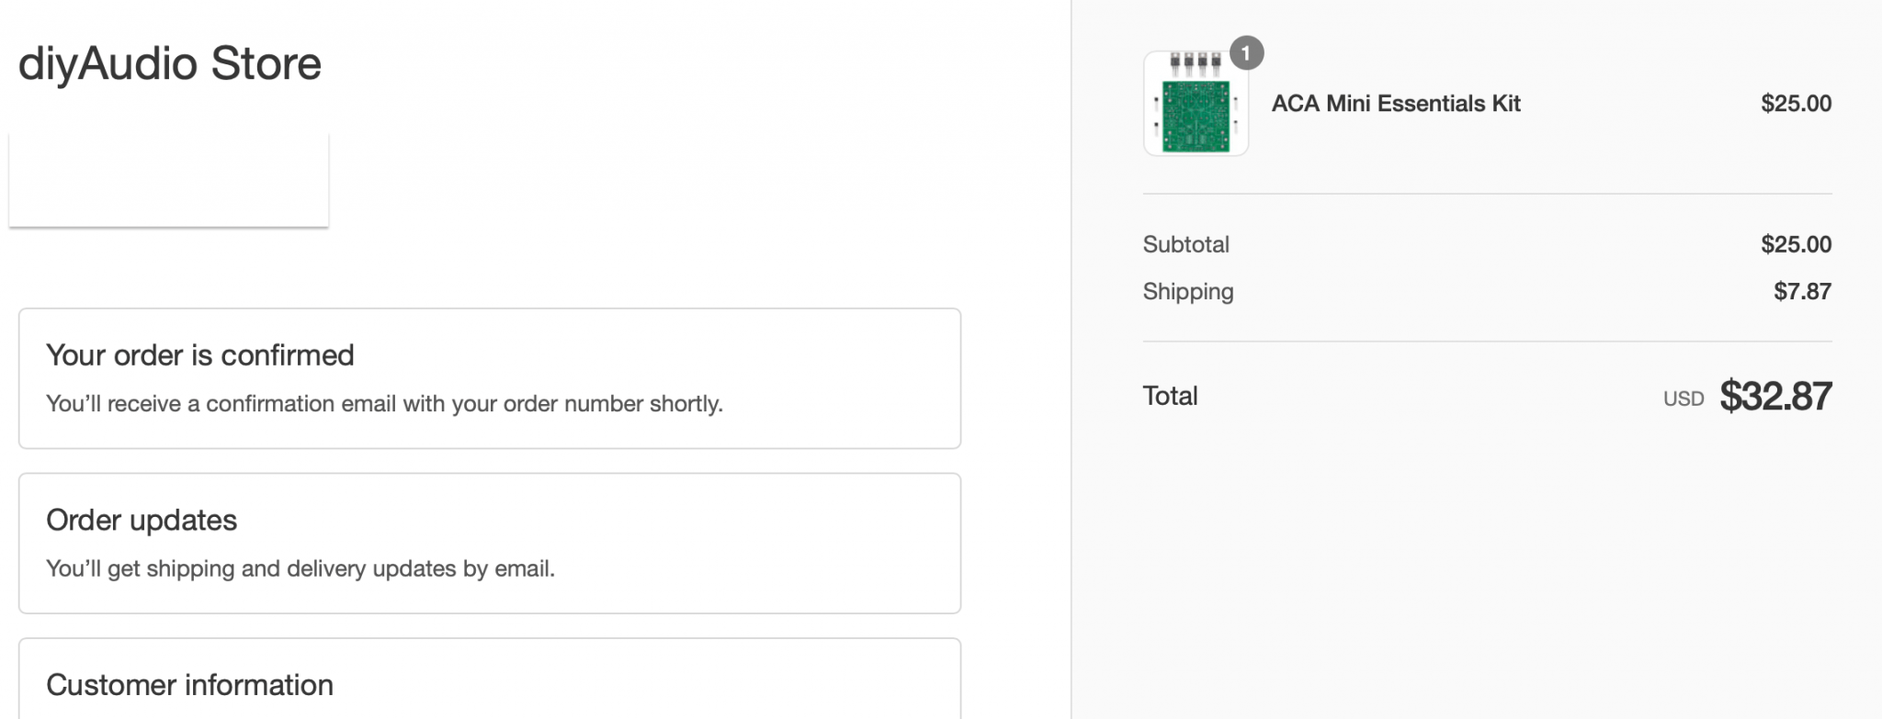The image size is (1882, 719).
Task: Click the USD currency label
Action: [1684, 399]
